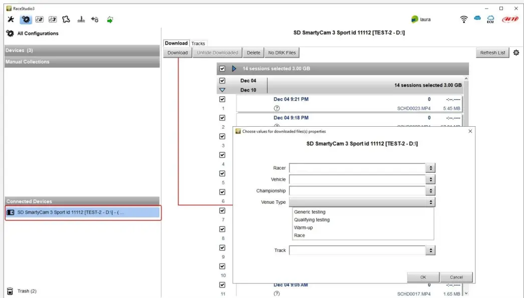Open RaceStudio2 Analysis from the toolbar
This screenshot has height=298, width=524.
(39, 19)
